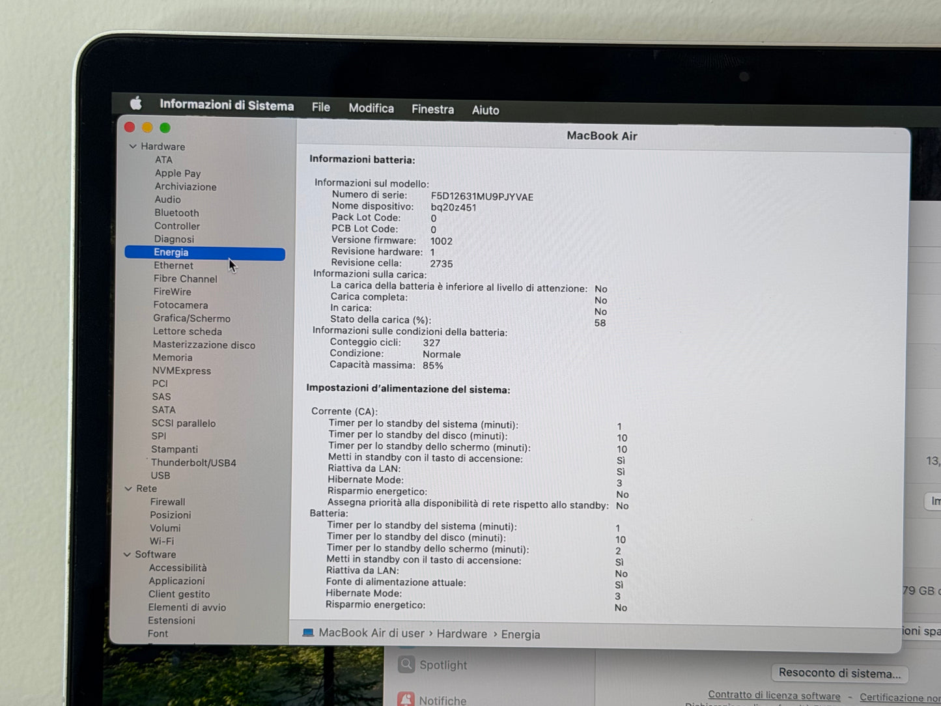Select Diagnosi in the sidebar
The height and width of the screenshot is (706, 941).
pos(174,239)
